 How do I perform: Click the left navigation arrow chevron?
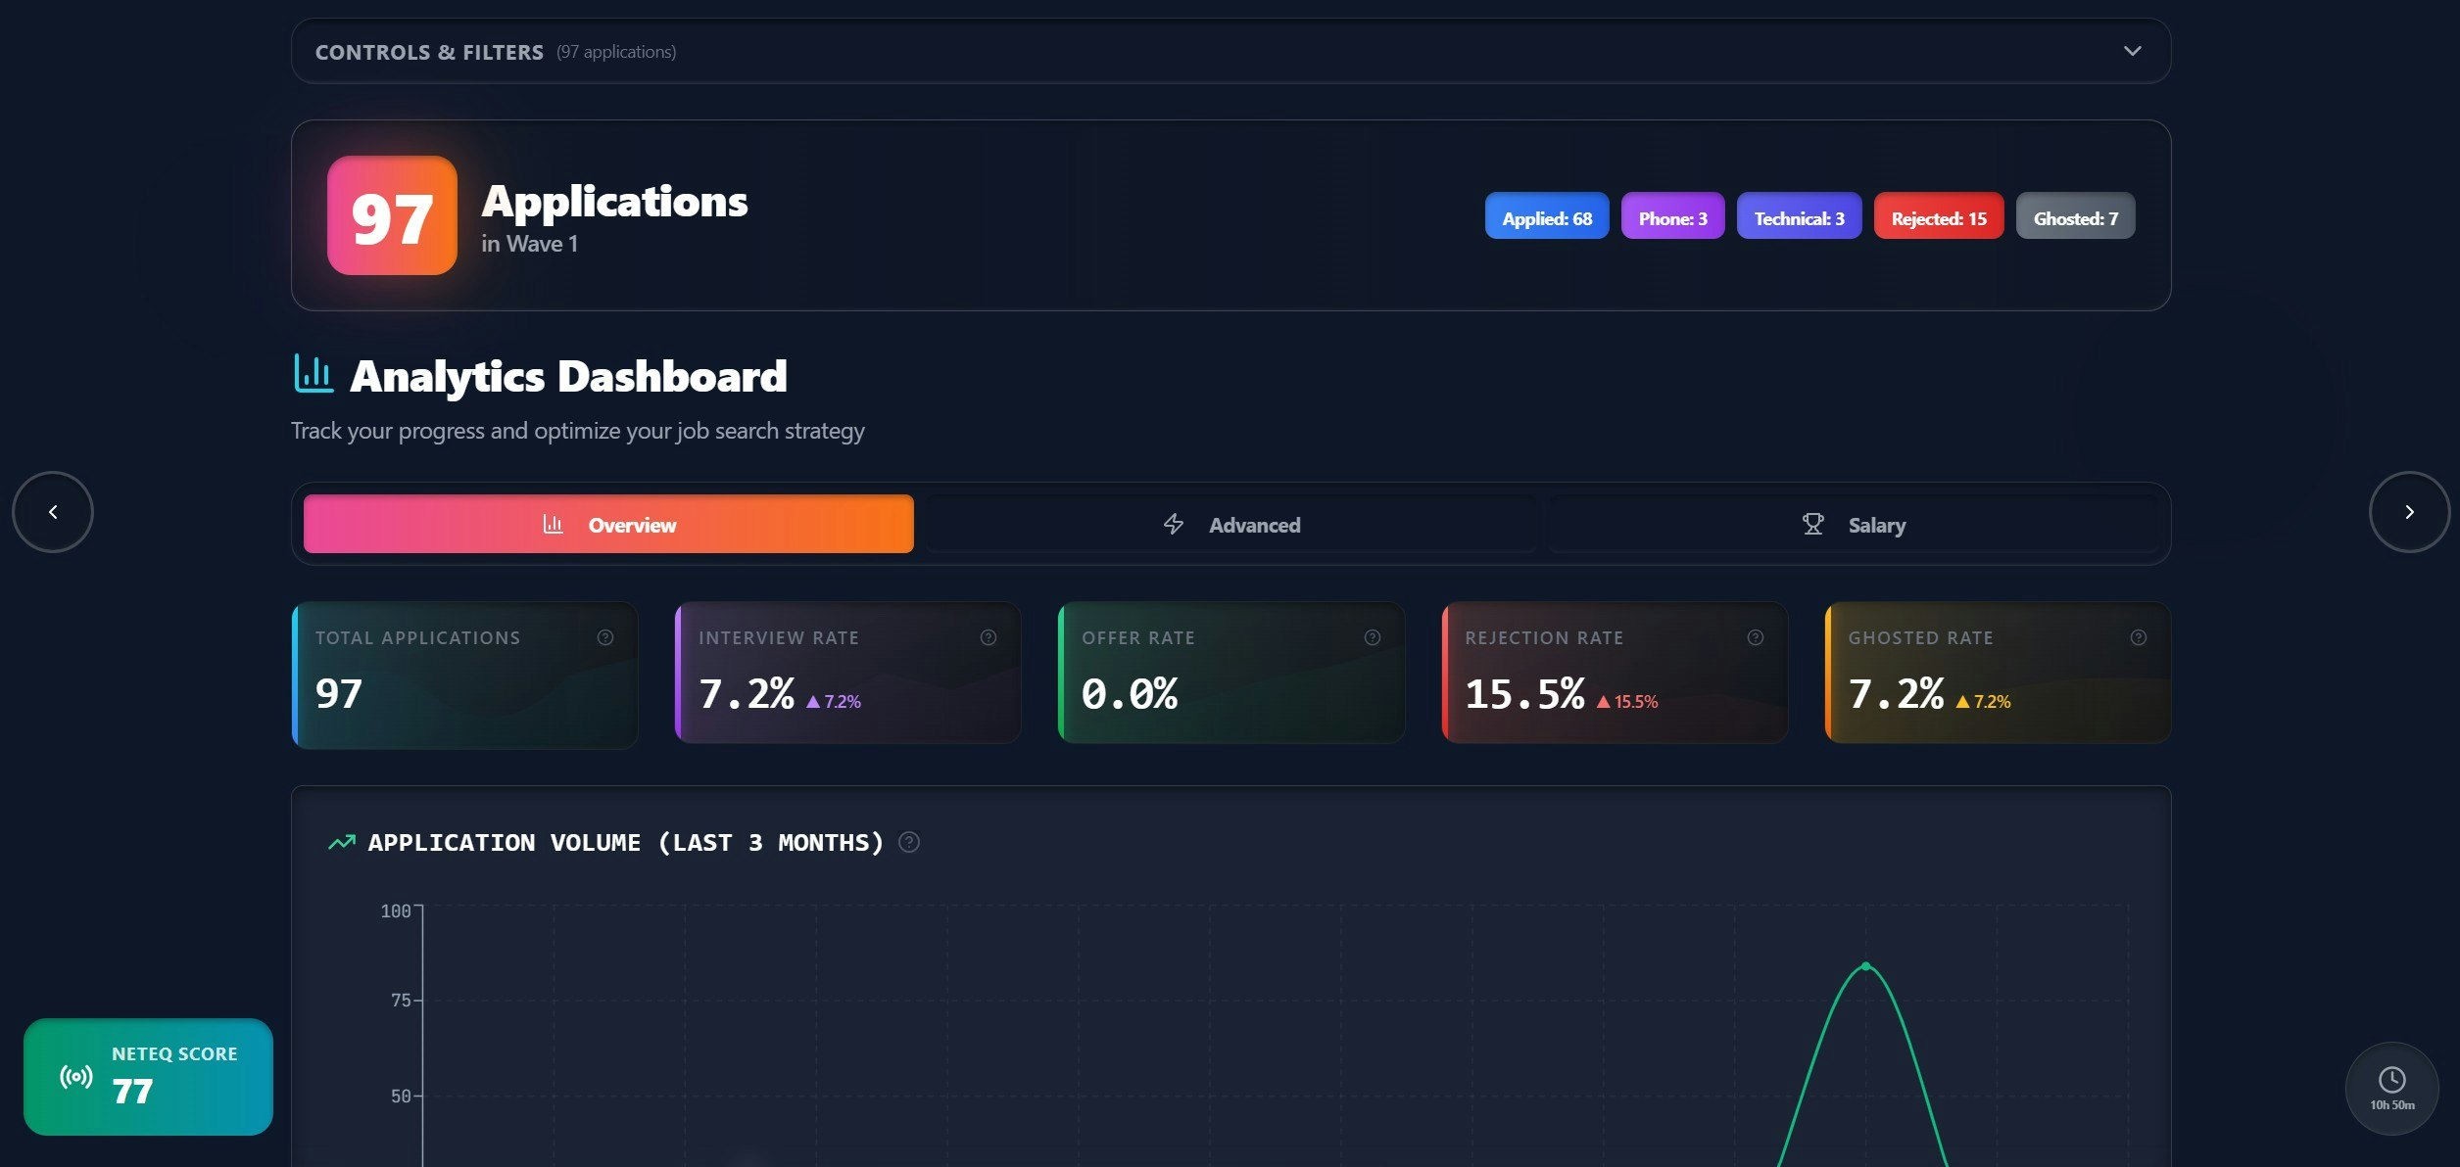(x=52, y=511)
